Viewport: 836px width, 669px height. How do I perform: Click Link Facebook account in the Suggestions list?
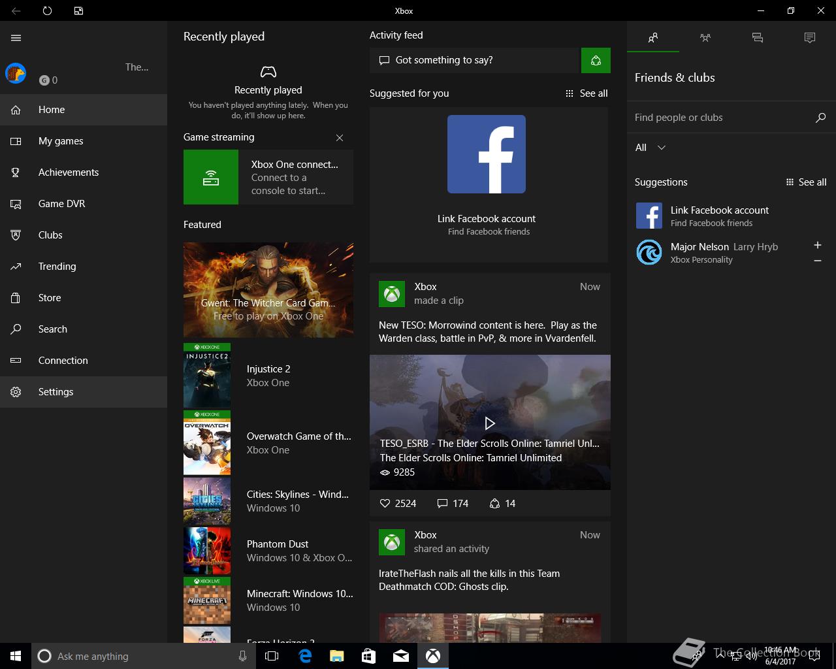point(731,216)
